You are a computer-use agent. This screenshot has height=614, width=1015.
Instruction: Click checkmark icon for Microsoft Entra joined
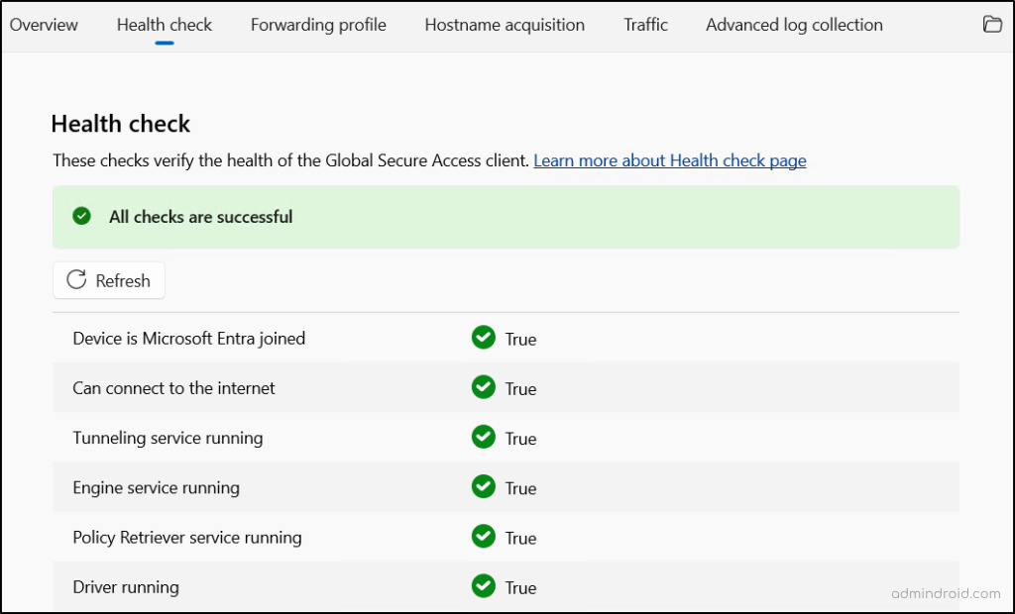pyautogui.click(x=483, y=338)
